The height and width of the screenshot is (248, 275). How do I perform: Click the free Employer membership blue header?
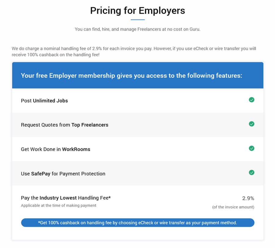tap(137, 75)
